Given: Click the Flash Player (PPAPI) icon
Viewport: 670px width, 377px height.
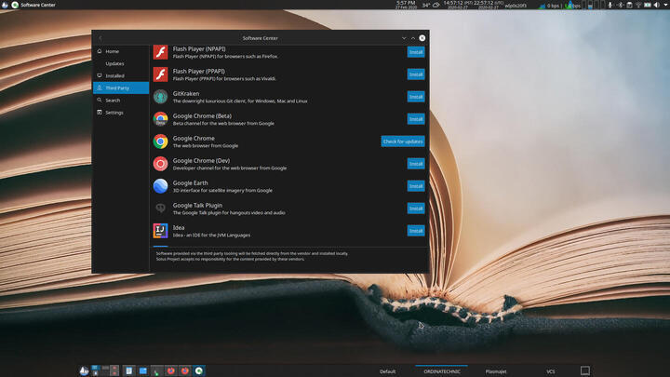Looking at the screenshot, I should 161,74.
